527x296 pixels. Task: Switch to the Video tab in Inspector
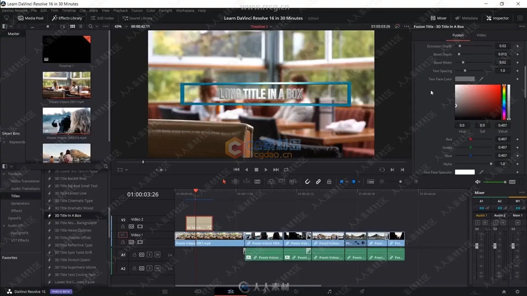[481, 35]
